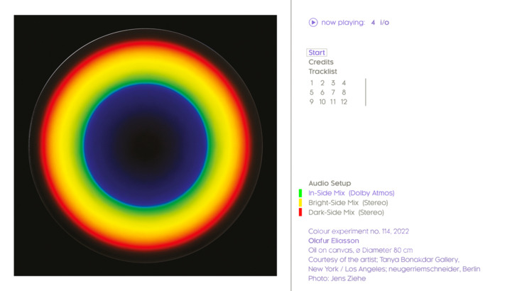Click 'Oil on canvas, ⌀ Diameter 80 cm' text
The width and height of the screenshot is (517, 291).
click(x=360, y=250)
